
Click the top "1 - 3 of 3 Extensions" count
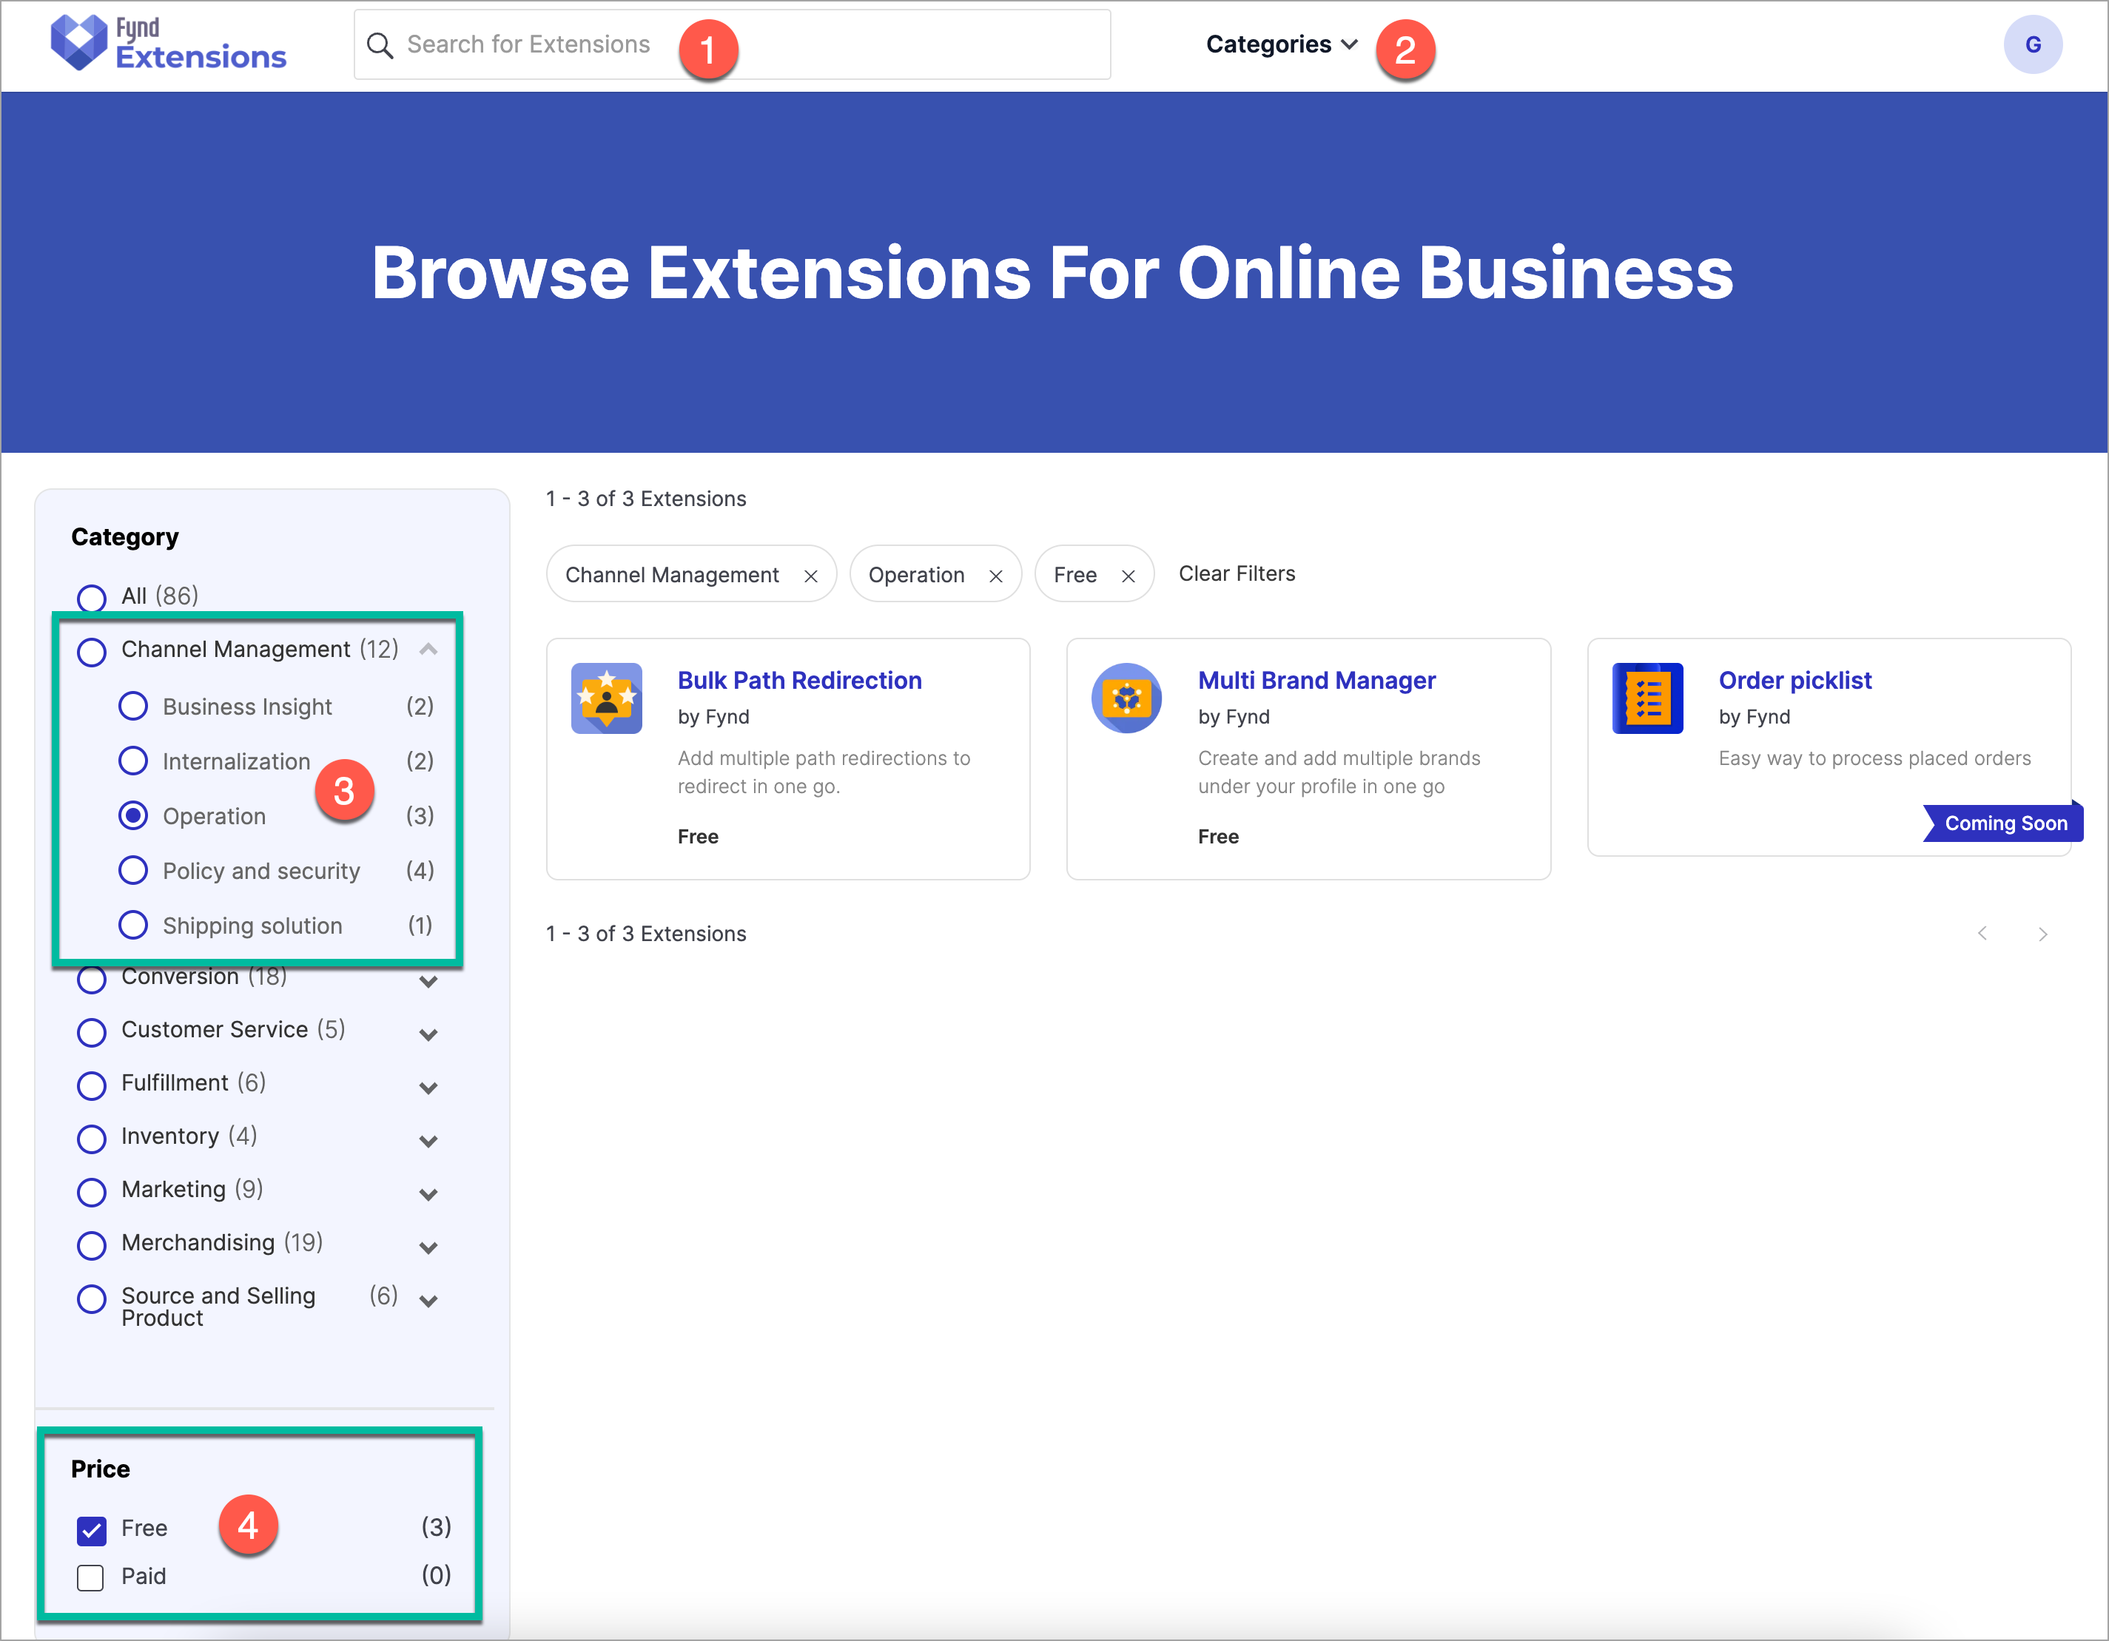point(646,498)
